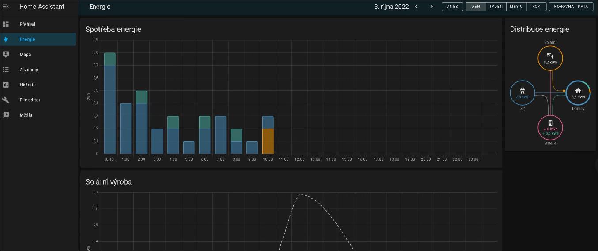Click the Energie lightning bolt icon
The height and width of the screenshot is (251, 598).
(6, 39)
